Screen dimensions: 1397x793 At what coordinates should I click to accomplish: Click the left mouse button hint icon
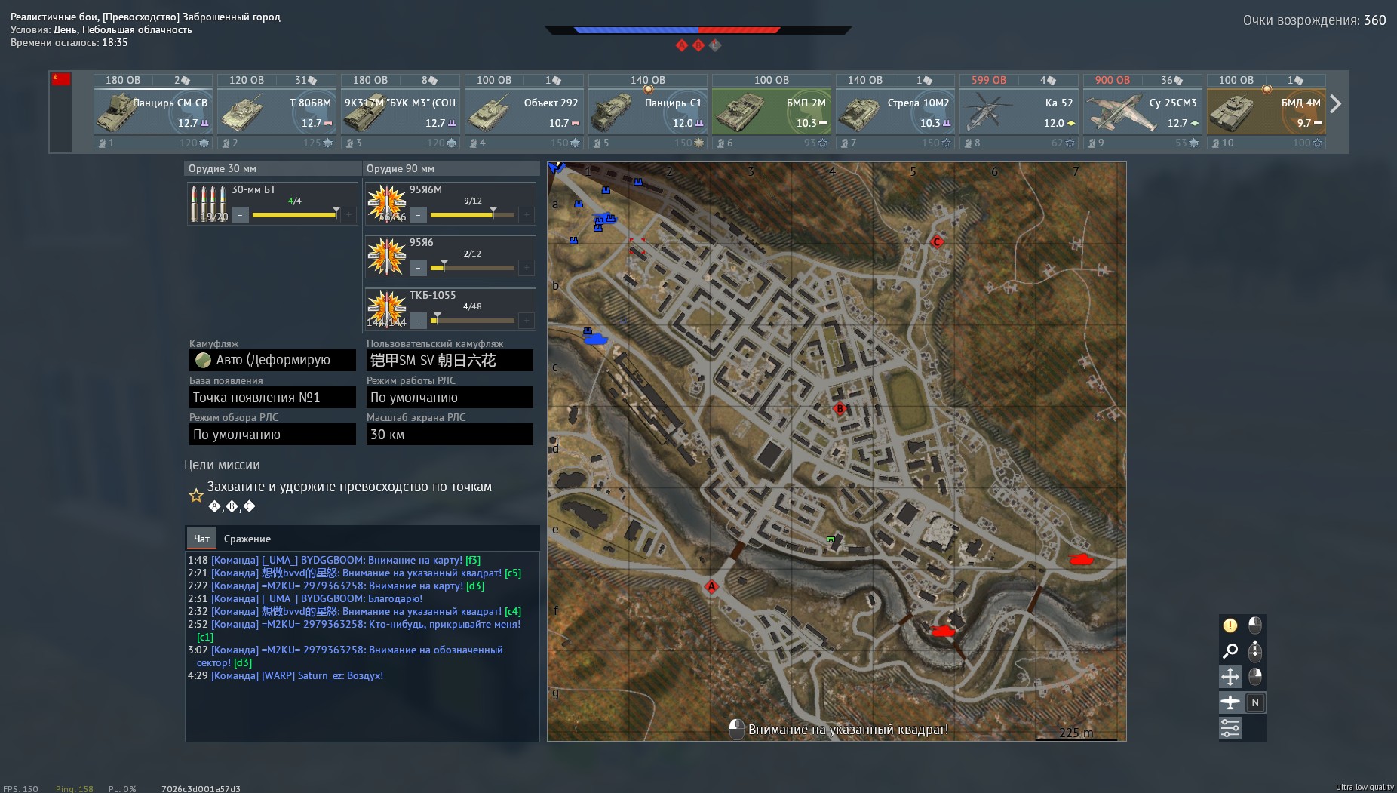[x=1255, y=625]
